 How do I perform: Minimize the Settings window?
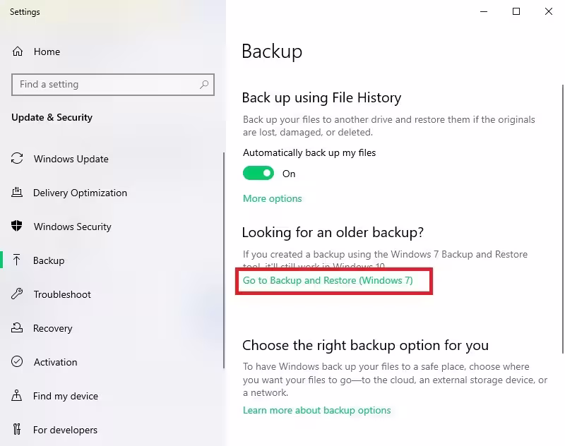point(484,11)
